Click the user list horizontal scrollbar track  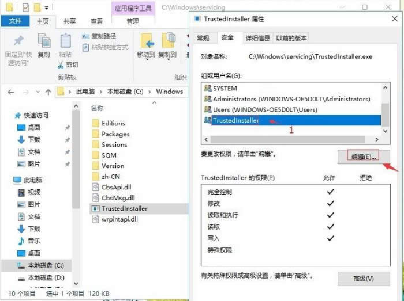(287, 140)
